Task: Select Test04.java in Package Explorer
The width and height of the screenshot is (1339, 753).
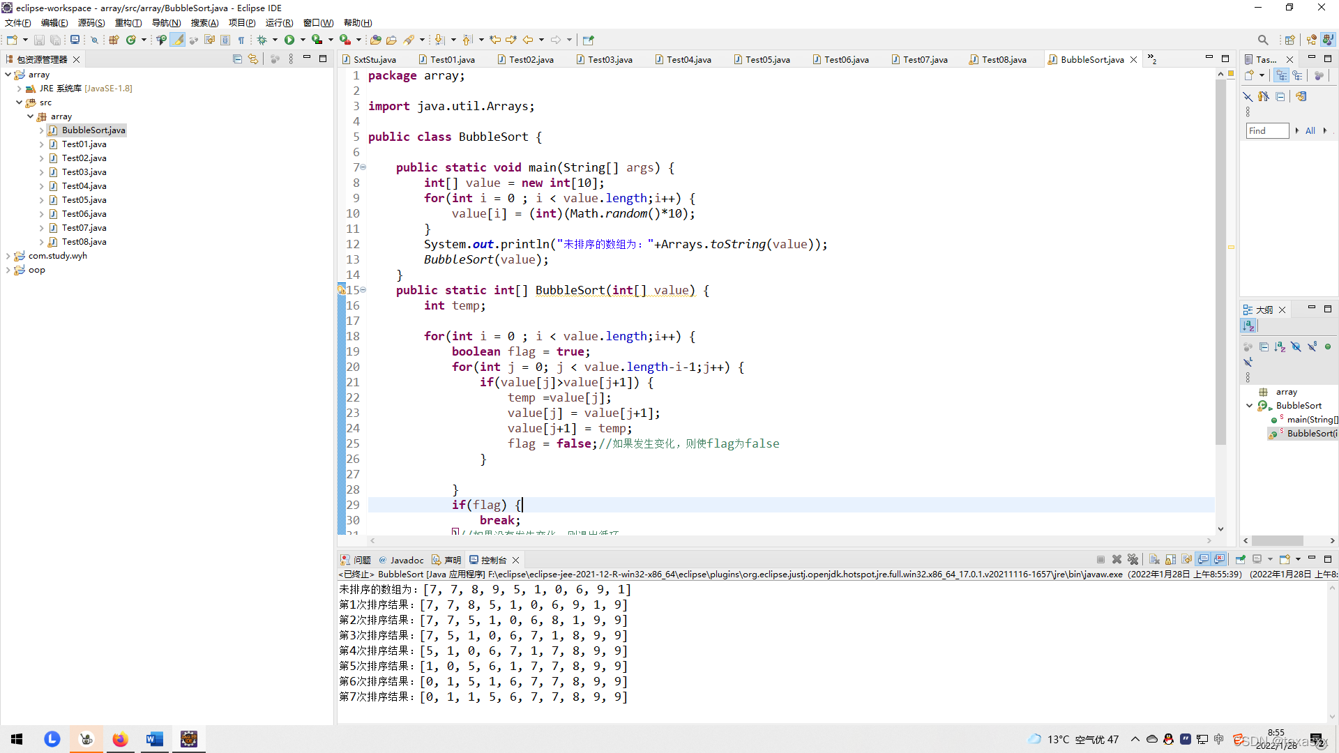Action: click(84, 186)
